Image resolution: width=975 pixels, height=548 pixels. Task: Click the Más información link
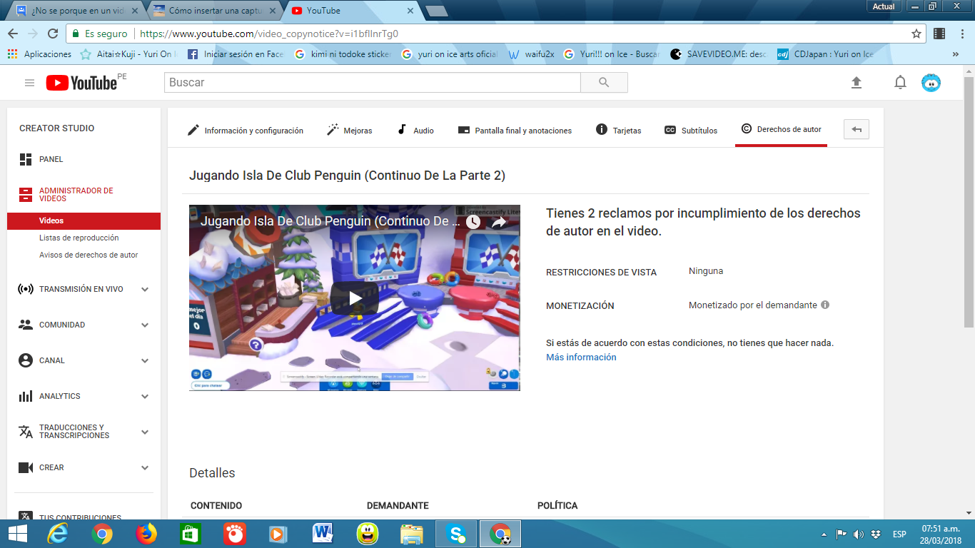click(x=581, y=357)
